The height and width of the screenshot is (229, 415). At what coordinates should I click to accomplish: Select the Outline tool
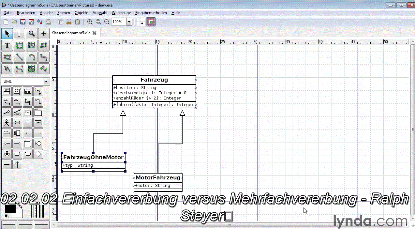point(43,69)
